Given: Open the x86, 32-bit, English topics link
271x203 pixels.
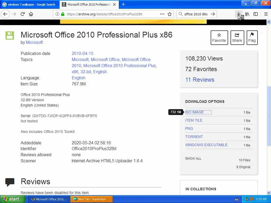Looking at the screenshot, I should click(89, 72).
